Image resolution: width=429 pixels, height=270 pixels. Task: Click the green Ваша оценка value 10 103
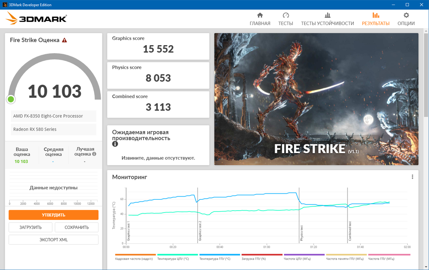point(21,162)
